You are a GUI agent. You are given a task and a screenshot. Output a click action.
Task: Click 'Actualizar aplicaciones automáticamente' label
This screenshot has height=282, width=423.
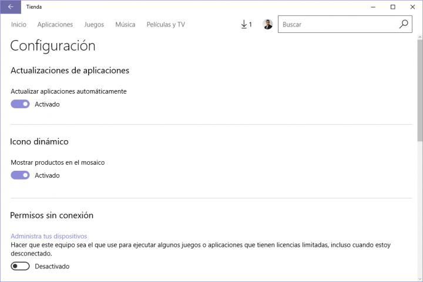coord(69,91)
